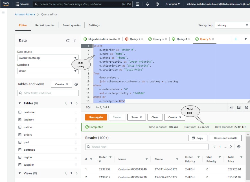Viewport: 250px width, 182px height.
Task: Expand the orders table columns
Action: [20, 135]
